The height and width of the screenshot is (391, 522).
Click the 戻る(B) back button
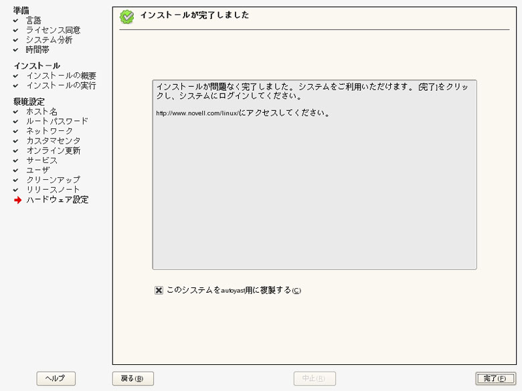(x=133, y=378)
